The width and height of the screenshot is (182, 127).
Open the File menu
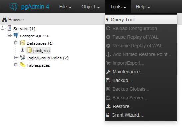65,7
